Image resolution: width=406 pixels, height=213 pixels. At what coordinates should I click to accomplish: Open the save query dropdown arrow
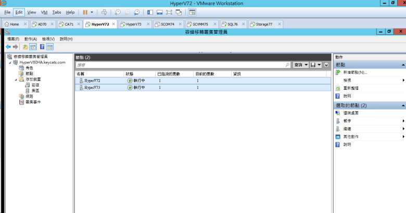point(319,65)
